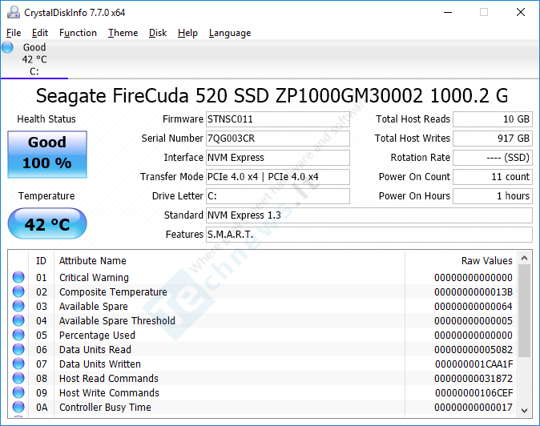Click the Firmware field STNSC011
This screenshot has height=426, width=540.
277,119
